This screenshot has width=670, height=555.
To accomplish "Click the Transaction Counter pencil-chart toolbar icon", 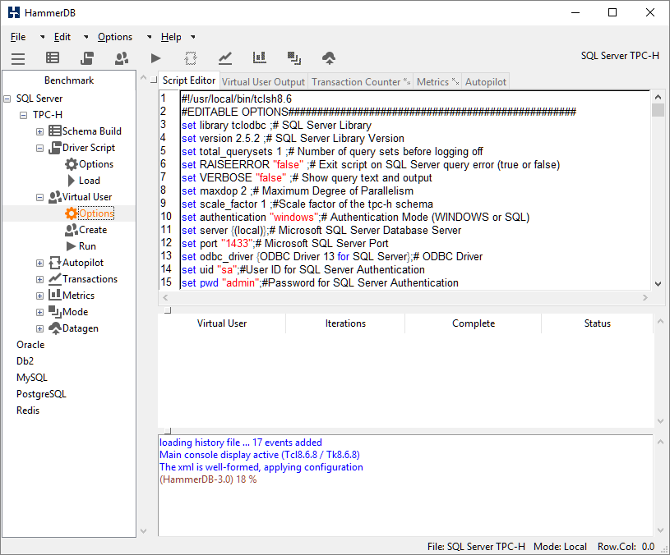I will (225, 57).
